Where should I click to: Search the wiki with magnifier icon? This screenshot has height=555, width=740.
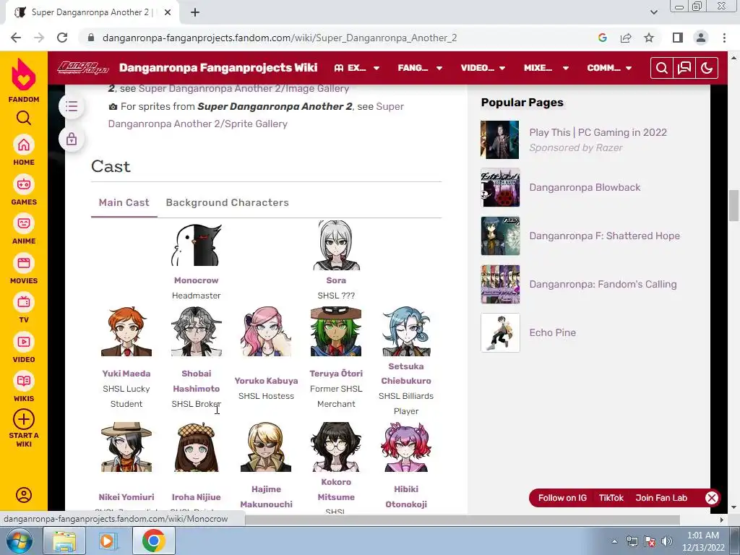(x=662, y=69)
